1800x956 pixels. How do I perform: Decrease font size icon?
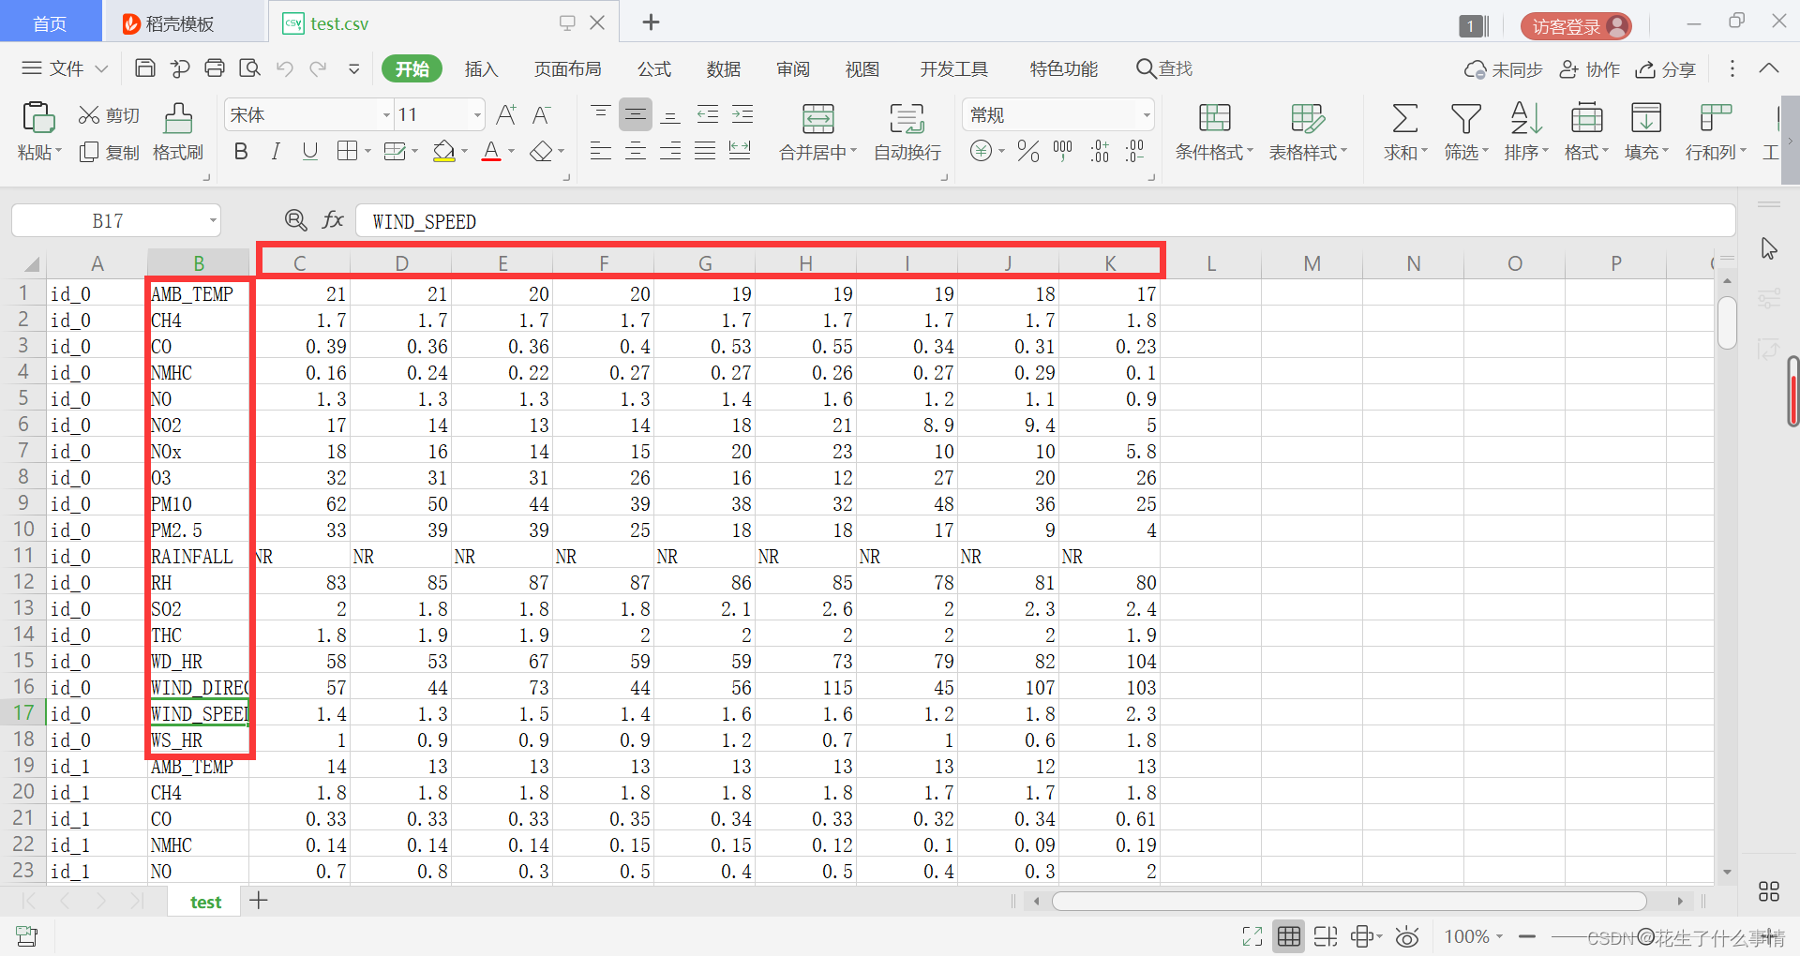coord(541,115)
